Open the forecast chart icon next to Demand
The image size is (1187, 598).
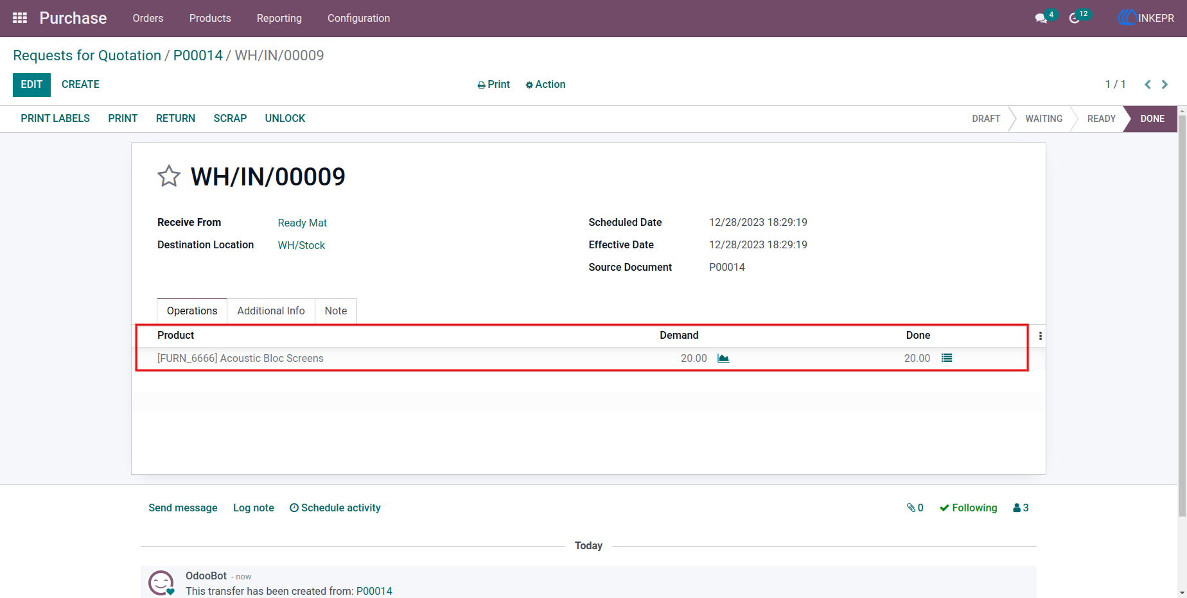tap(723, 358)
